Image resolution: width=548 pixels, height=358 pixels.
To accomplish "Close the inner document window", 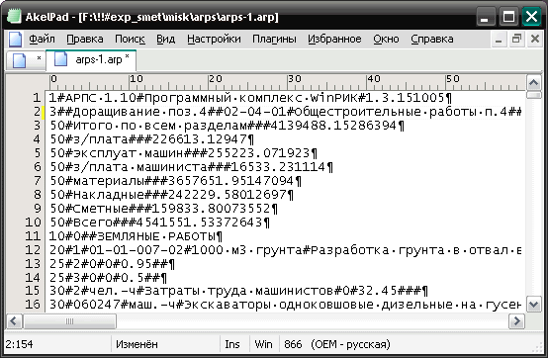I will point(535,39).
